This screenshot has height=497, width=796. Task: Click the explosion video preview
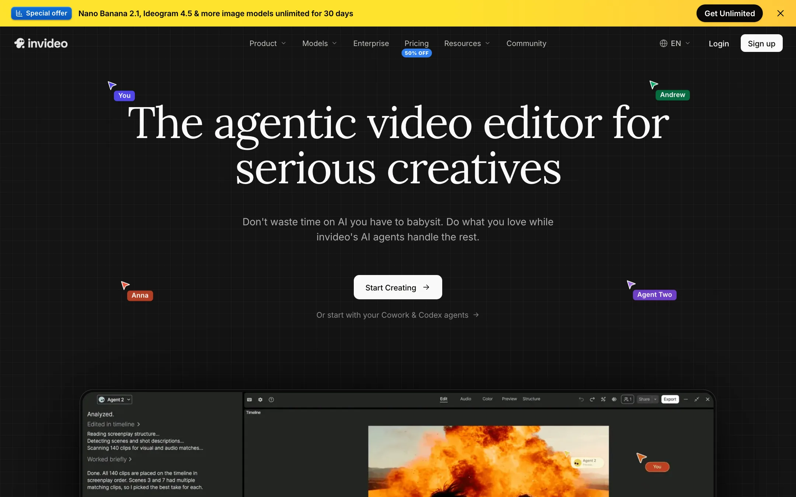[x=488, y=461]
